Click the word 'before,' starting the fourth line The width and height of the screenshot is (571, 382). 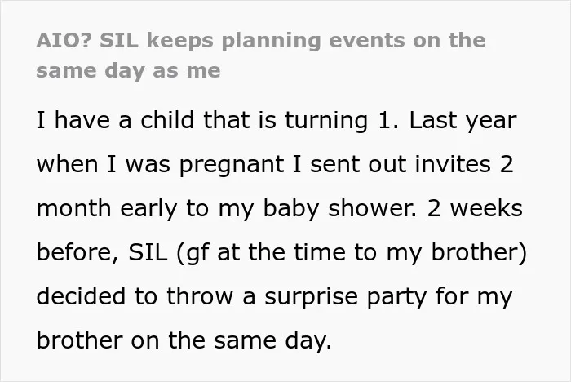(x=77, y=252)
